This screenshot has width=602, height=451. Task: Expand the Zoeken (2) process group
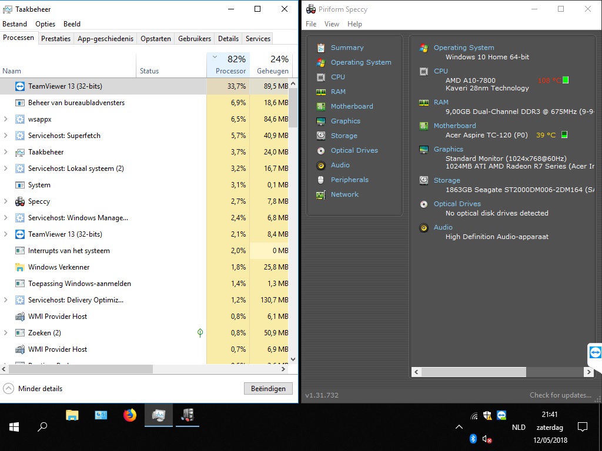6,332
